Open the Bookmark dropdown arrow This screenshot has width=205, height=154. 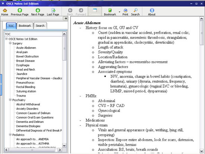(120, 12)
